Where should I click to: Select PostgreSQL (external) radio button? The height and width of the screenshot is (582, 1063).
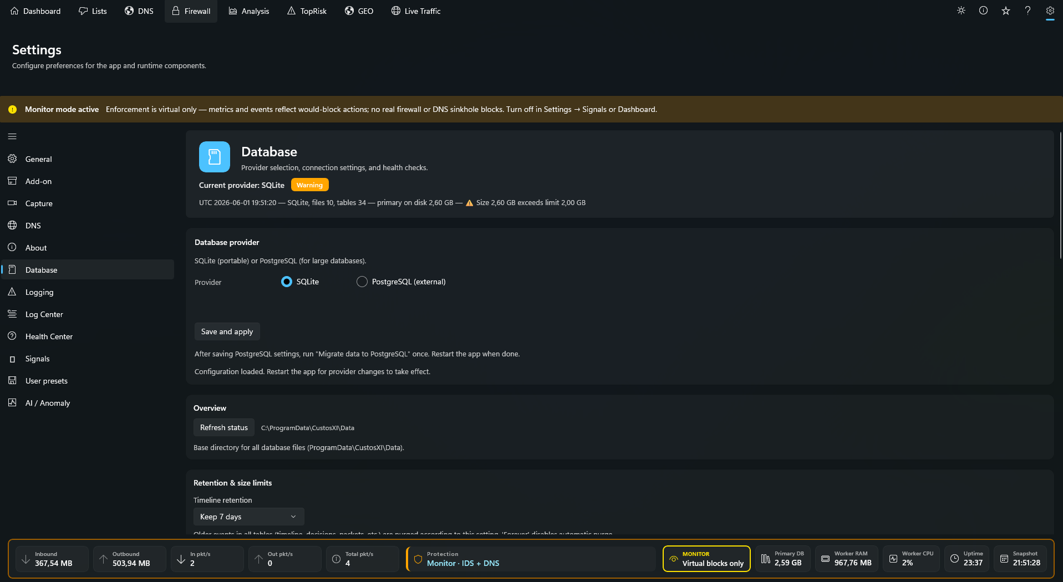[x=362, y=282]
